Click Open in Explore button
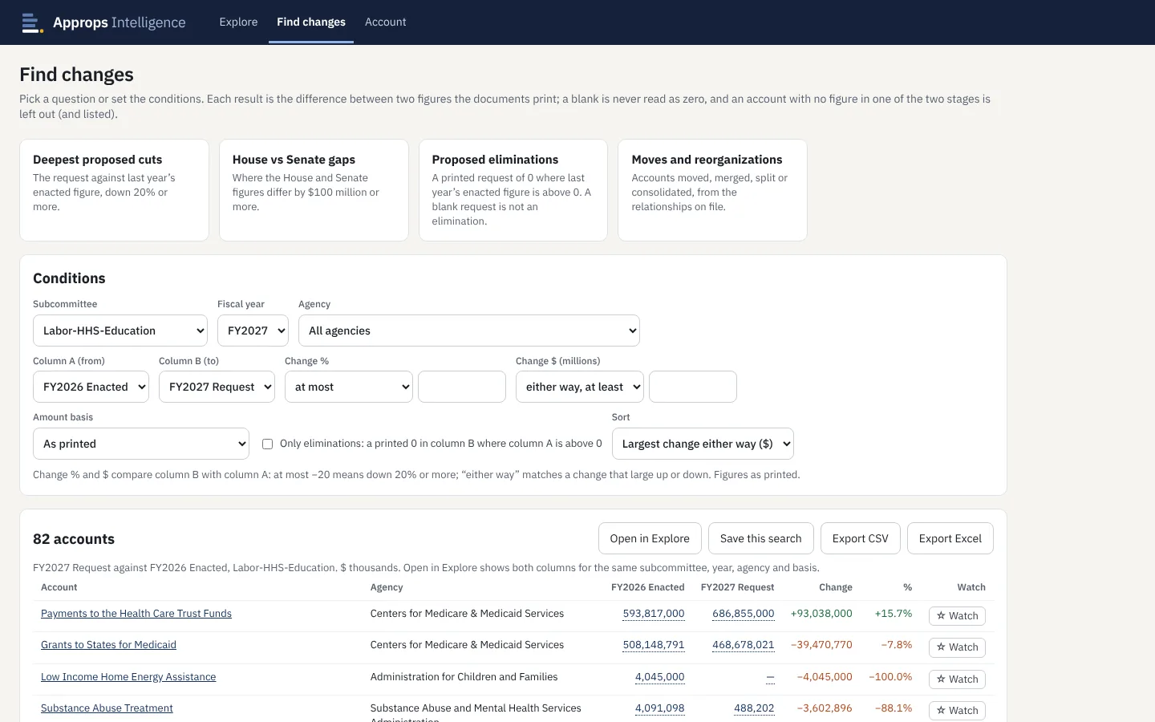 [650, 538]
